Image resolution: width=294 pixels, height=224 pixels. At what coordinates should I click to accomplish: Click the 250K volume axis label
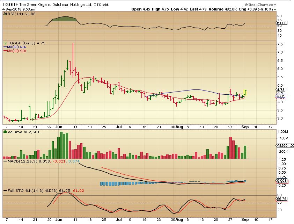click(x=284, y=152)
